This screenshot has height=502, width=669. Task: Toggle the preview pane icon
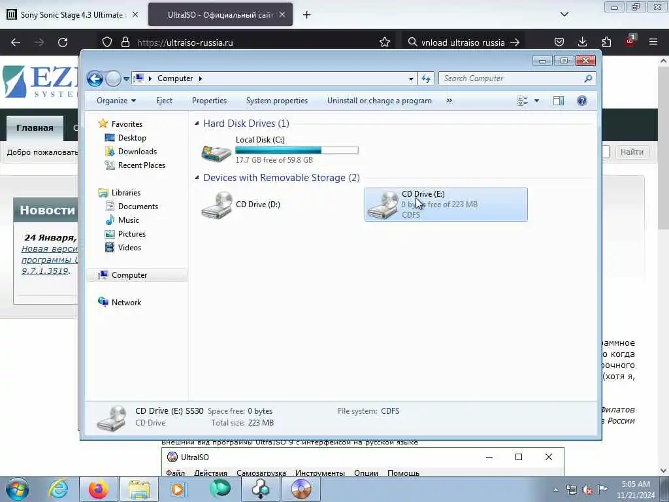(559, 101)
